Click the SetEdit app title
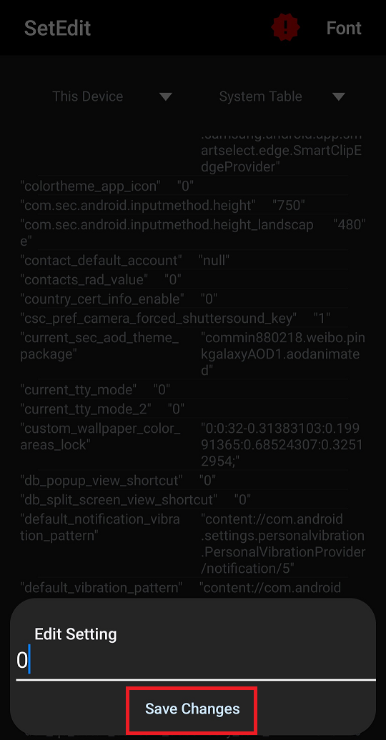The image size is (386, 740). [57, 28]
